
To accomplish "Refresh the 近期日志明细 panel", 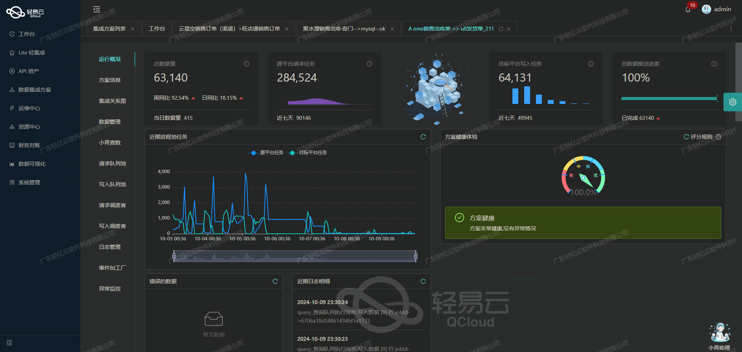I will coord(423,281).
